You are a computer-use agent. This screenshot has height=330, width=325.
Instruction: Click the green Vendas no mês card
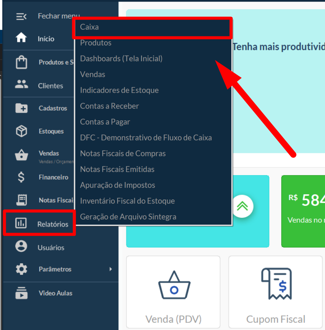pyautogui.click(x=303, y=211)
